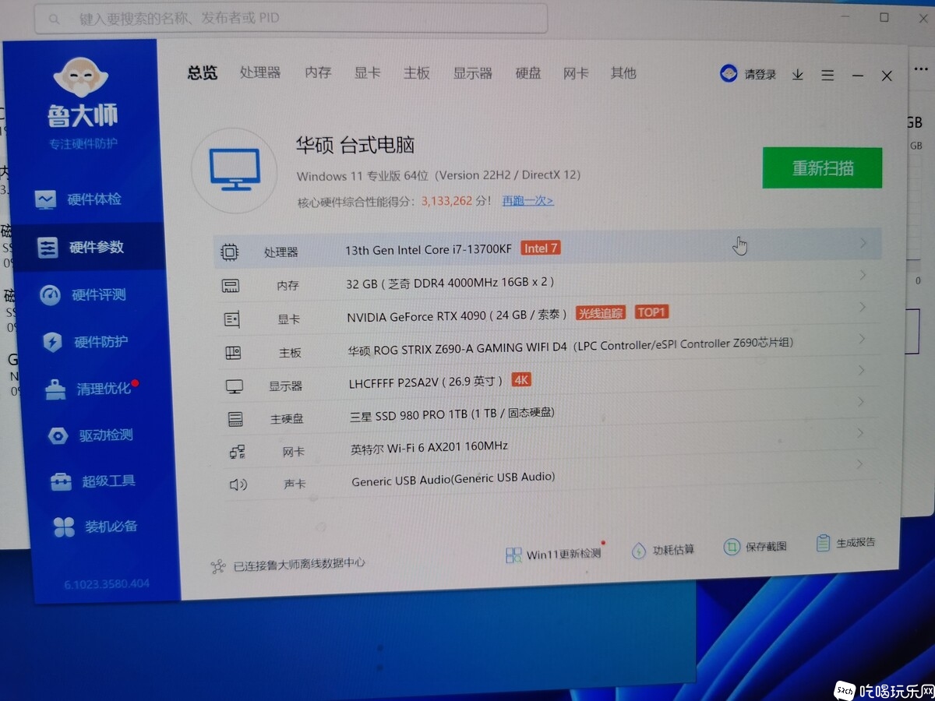Click the green 重新扫描 button
Screen dimensions: 935x701
(822, 167)
